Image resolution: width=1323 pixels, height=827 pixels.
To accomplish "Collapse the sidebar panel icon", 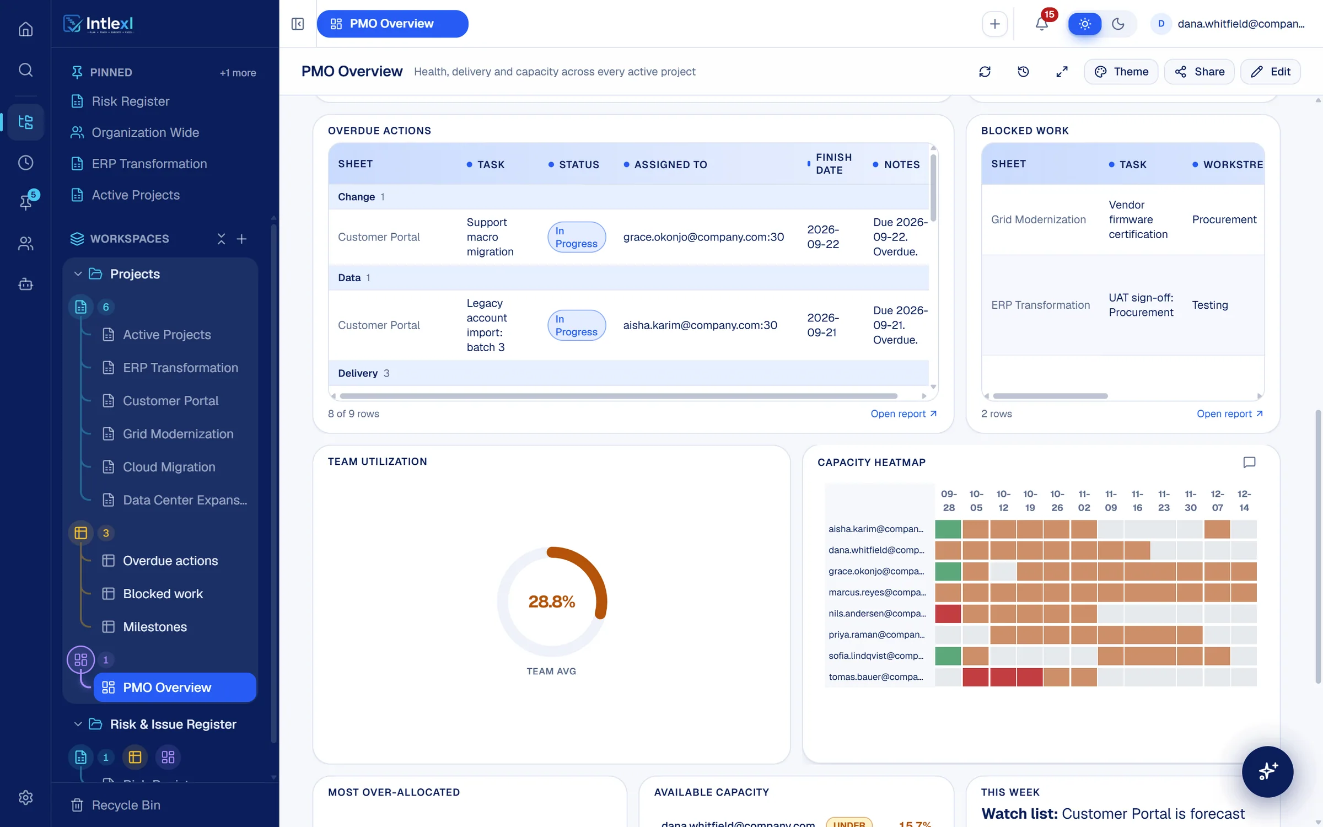I will 298,24.
